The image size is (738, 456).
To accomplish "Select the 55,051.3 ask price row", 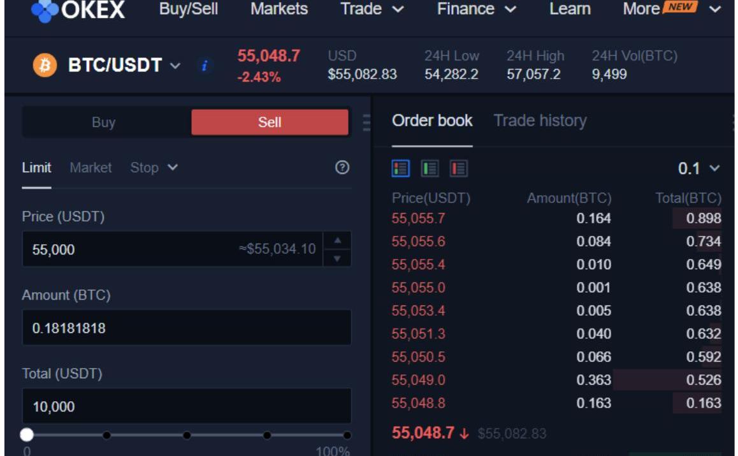I will point(556,334).
